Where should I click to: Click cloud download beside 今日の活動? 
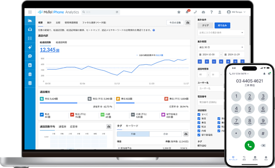pos(188,23)
